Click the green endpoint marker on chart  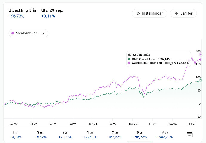tap(201, 80)
